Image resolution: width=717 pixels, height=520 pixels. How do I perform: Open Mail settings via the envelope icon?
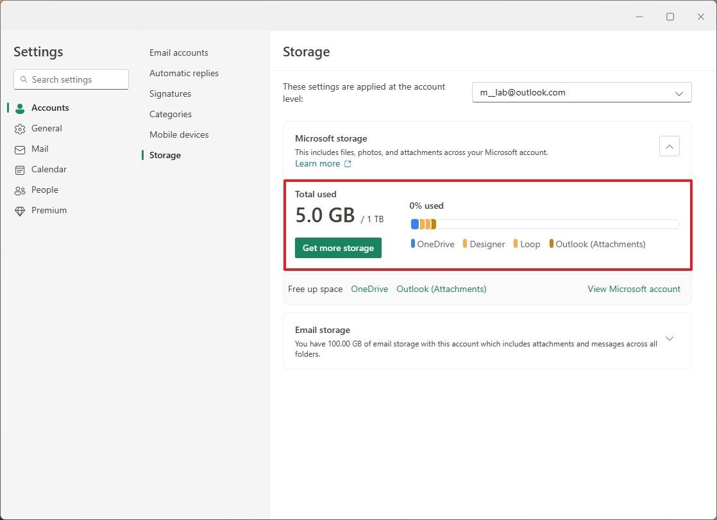click(x=21, y=149)
